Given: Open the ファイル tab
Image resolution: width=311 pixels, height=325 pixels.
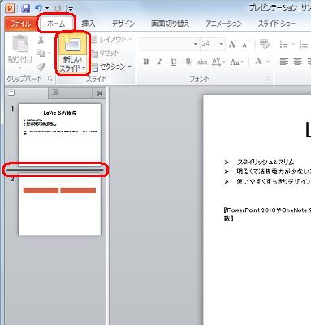Looking at the screenshot, I should click(20, 24).
